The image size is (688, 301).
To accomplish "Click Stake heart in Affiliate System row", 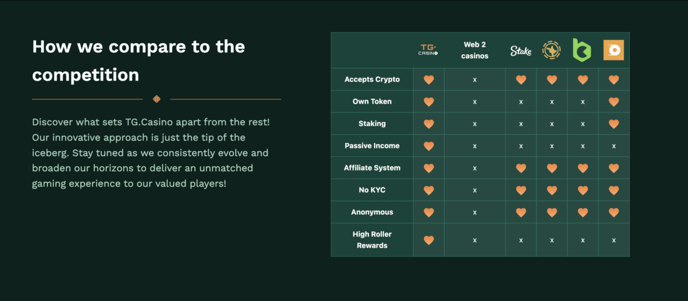I will point(521,168).
